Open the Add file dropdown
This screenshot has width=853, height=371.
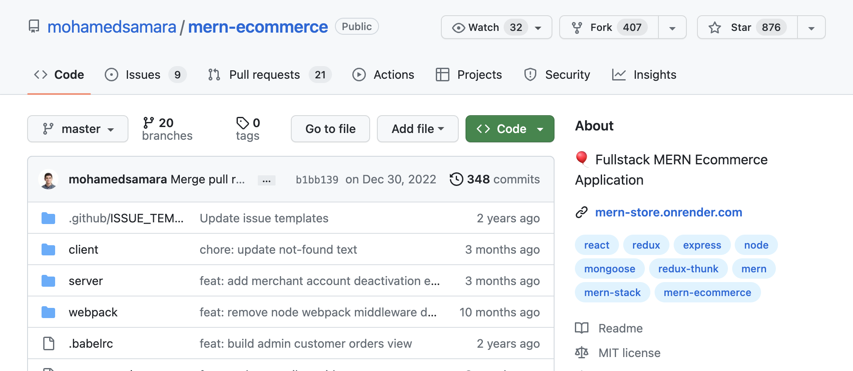click(418, 129)
